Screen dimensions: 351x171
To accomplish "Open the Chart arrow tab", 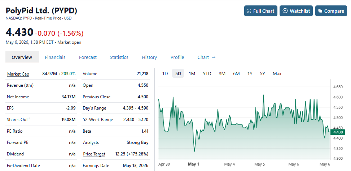I will (206, 57).
